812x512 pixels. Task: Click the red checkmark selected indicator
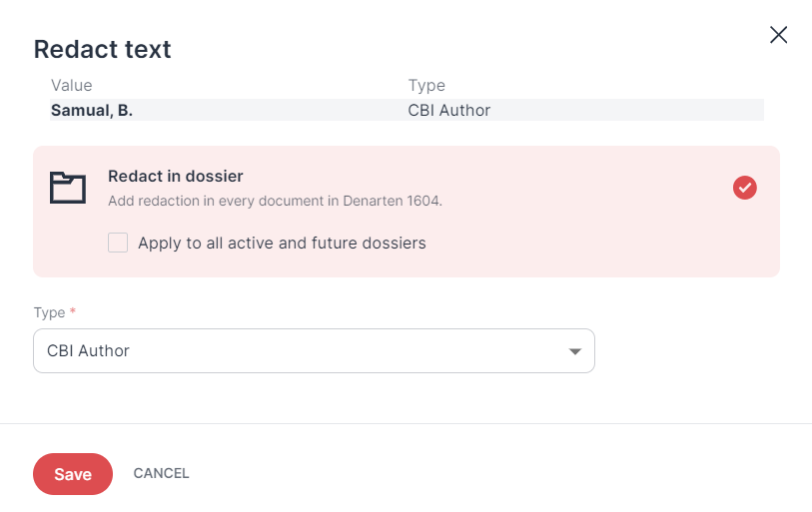[x=745, y=188]
